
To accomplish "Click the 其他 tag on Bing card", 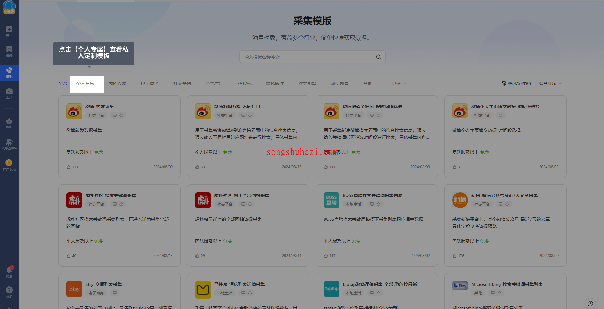I will click(478, 293).
